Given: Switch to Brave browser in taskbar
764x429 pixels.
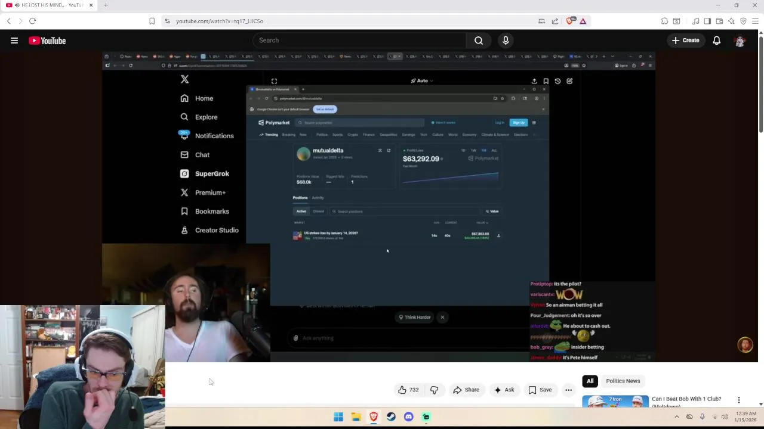Looking at the screenshot, I should point(374,417).
